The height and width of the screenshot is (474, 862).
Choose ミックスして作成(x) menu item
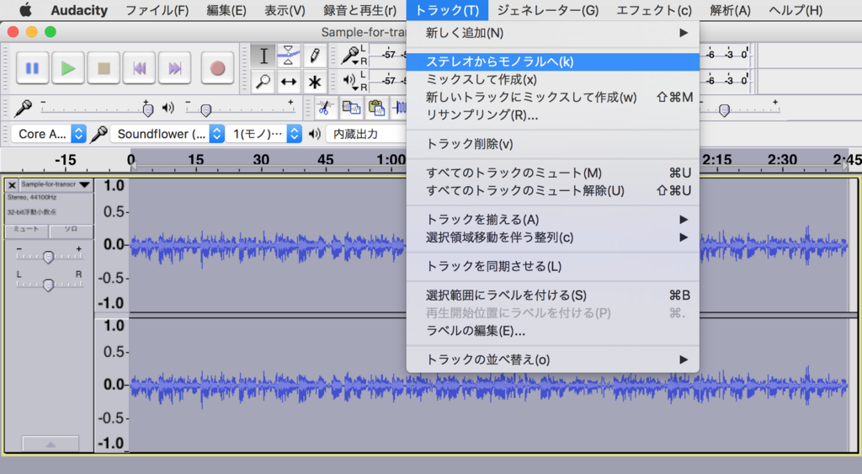(x=552, y=80)
